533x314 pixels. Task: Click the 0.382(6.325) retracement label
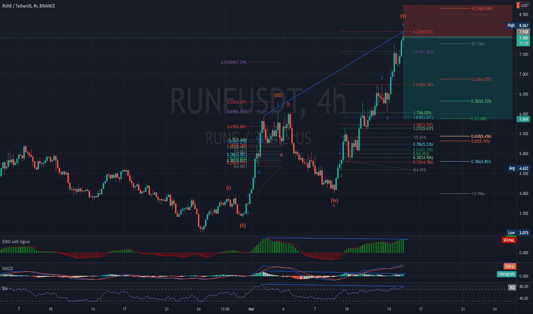pos(481,101)
